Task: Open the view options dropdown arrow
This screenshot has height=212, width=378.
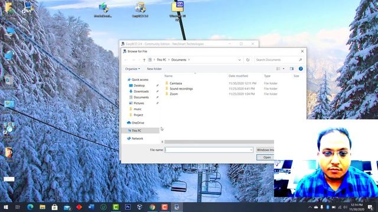Action: coord(283,69)
